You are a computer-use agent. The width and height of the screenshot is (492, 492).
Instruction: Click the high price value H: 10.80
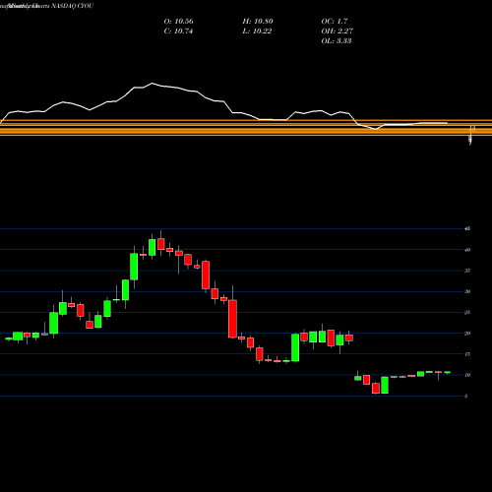[258, 22]
